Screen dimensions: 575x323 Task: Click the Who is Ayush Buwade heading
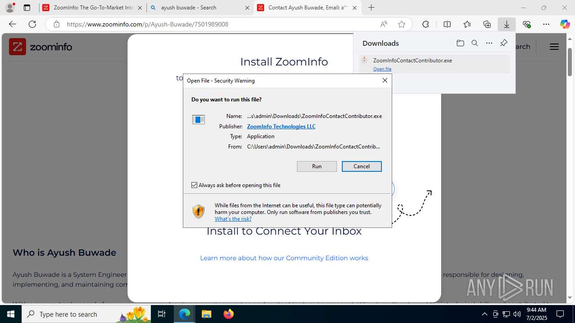[64, 253]
